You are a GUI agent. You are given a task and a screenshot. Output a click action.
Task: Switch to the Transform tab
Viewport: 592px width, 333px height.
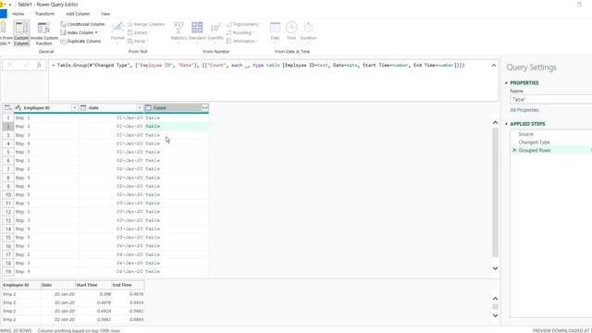tap(45, 14)
